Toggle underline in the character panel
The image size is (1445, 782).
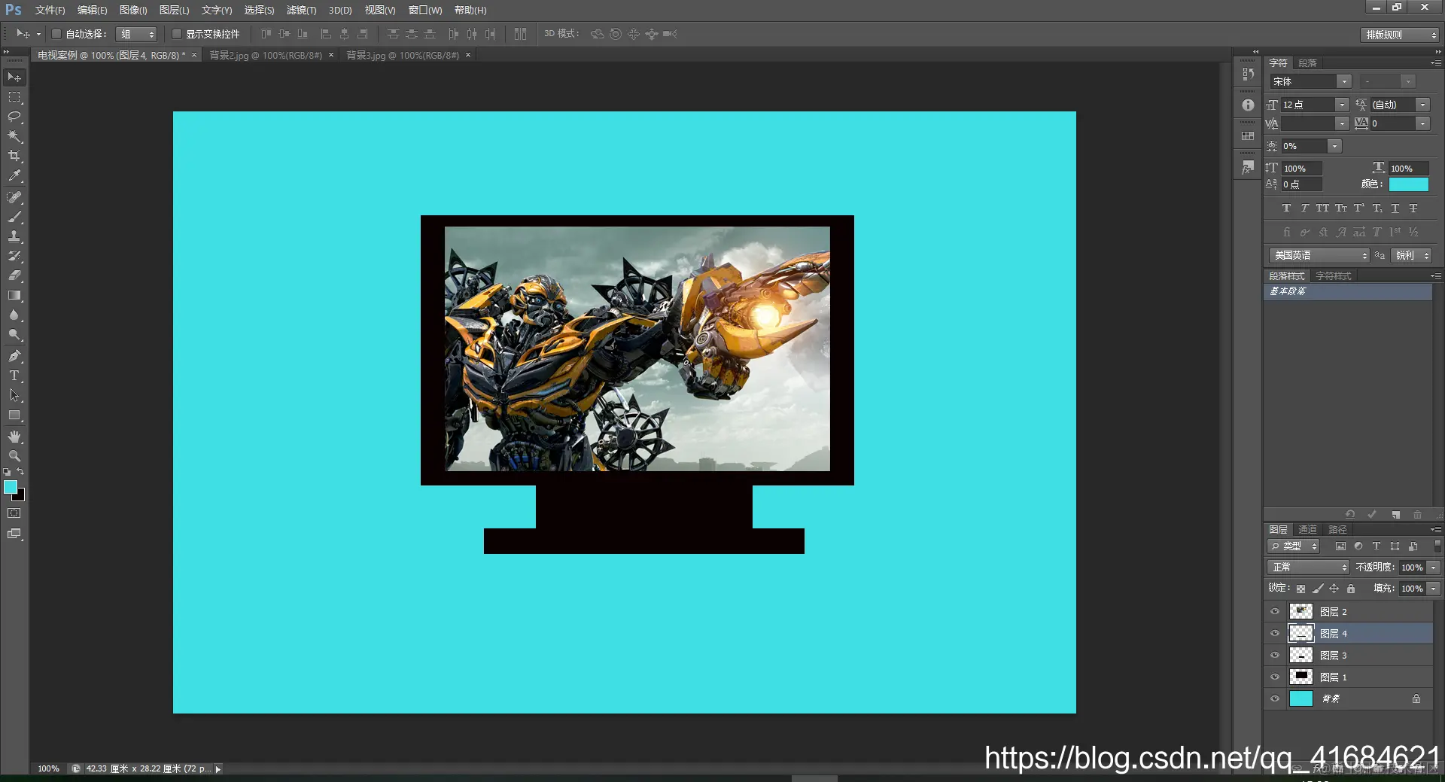coord(1395,208)
